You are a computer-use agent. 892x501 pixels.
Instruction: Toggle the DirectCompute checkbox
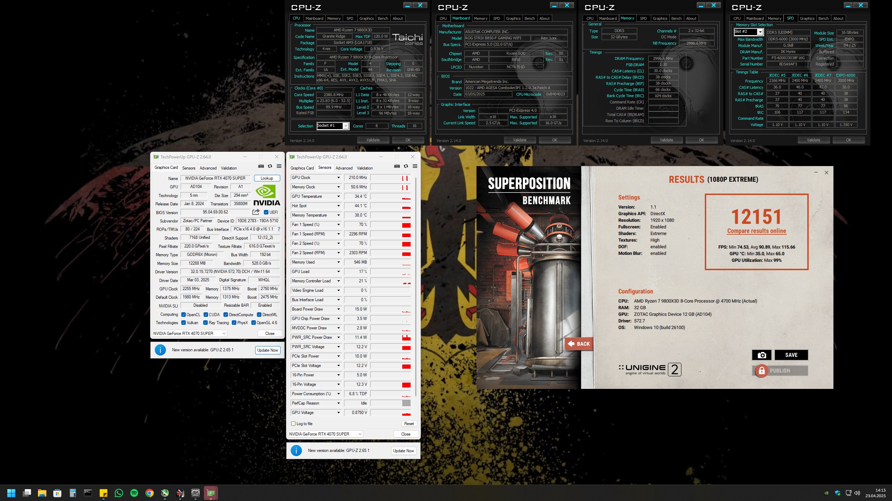point(226,315)
